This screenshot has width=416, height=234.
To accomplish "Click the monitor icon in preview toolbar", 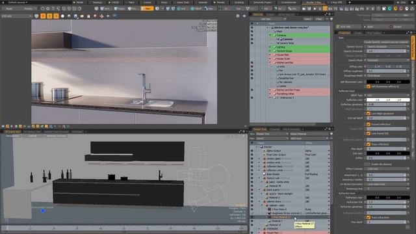I will 114,16.
